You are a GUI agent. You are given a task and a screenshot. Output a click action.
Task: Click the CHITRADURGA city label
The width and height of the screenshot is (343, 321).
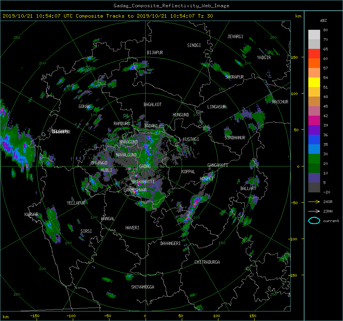coord(207,262)
